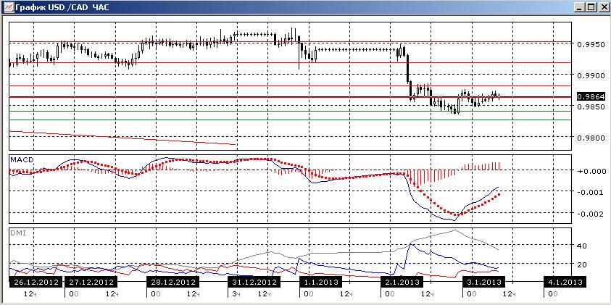Click the +0.000 MACD scale value
Image resolution: width=611 pixels, height=305 pixels.
click(591, 171)
